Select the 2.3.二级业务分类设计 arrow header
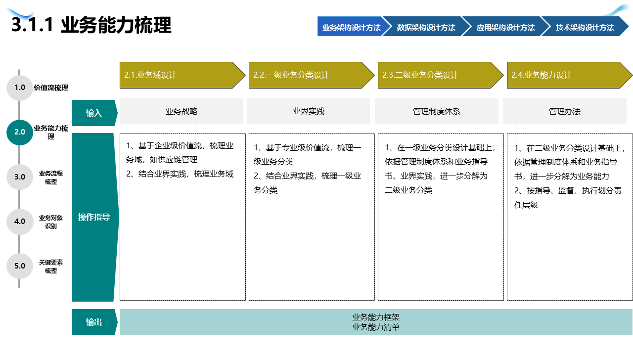The image size is (633, 356). coord(441,75)
